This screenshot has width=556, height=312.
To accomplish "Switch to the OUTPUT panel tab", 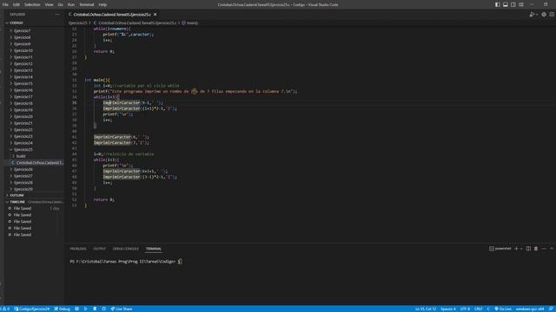I will coord(99,249).
